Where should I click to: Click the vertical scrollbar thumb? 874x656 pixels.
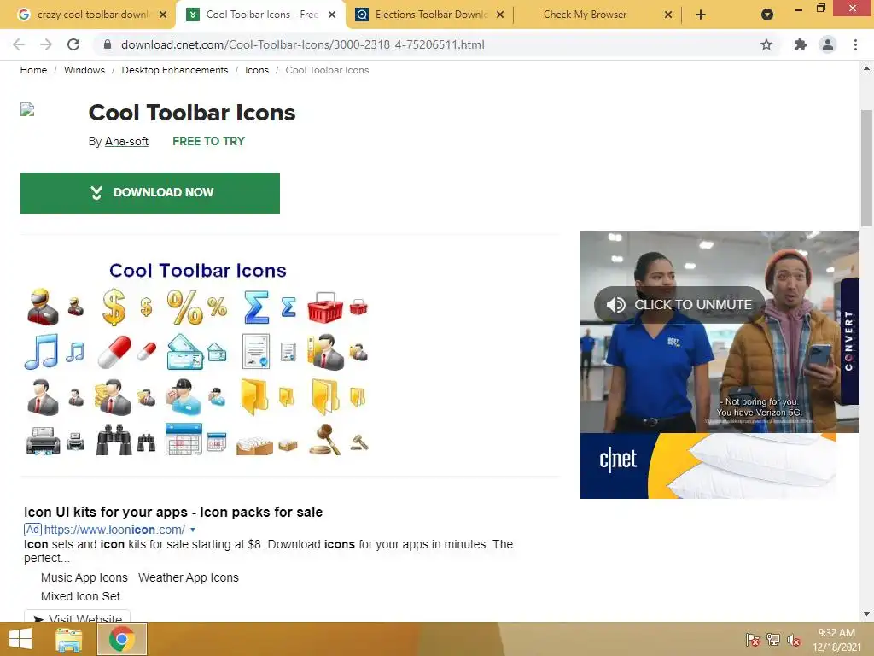pyautogui.click(x=866, y=168)
